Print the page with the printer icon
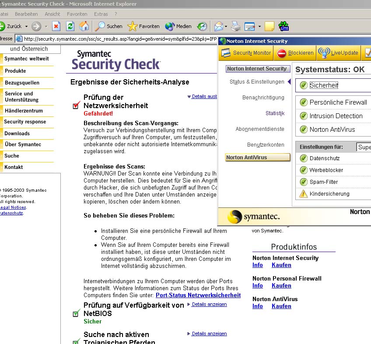371x344 pixels. tap(236, 26)
